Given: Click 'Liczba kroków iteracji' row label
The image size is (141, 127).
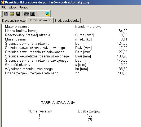Looking at the screenshot, I should click(x=21, y=31).
